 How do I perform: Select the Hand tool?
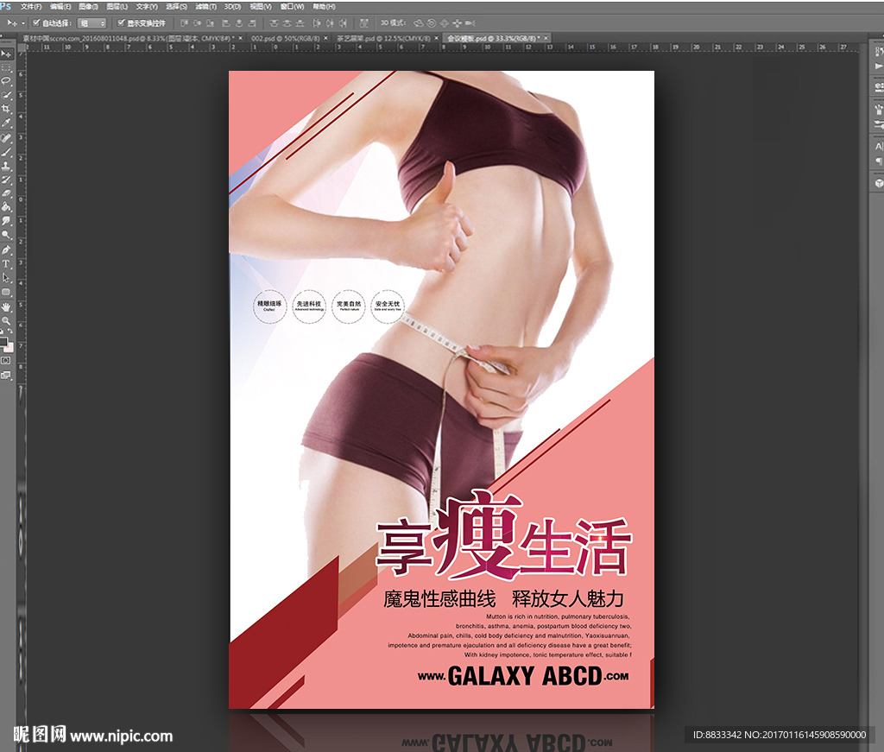click(6, 307)
